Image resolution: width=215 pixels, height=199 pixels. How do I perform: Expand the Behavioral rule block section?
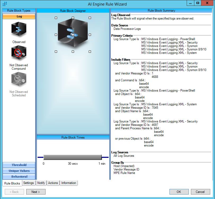pyautogui.click(x=19, y=177)
